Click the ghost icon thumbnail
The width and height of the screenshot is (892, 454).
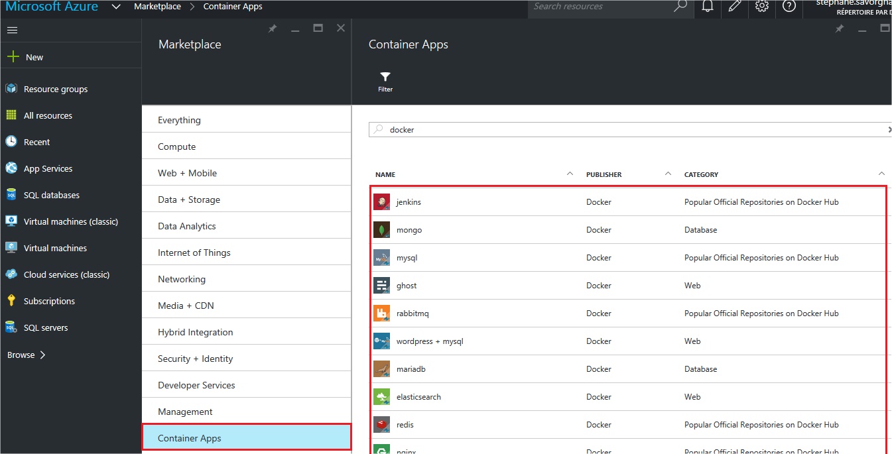(381, 286)
